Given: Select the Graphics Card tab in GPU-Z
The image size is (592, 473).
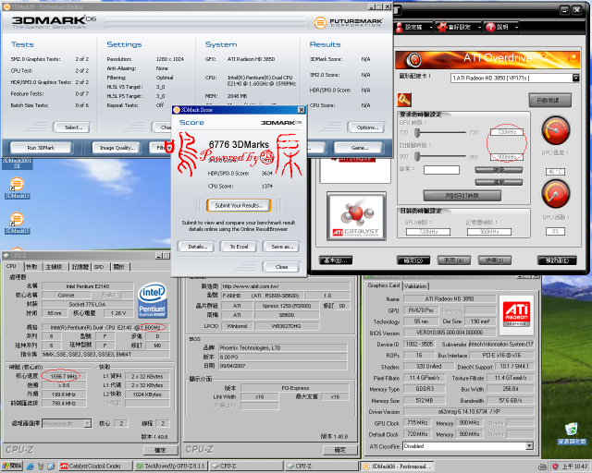Looking at the screenshot, I should pyautogui.click(x=384, y=285).
